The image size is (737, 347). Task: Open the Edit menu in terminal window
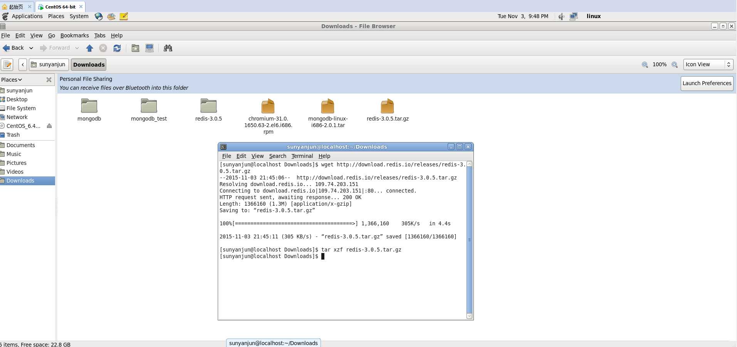point(241,156)
